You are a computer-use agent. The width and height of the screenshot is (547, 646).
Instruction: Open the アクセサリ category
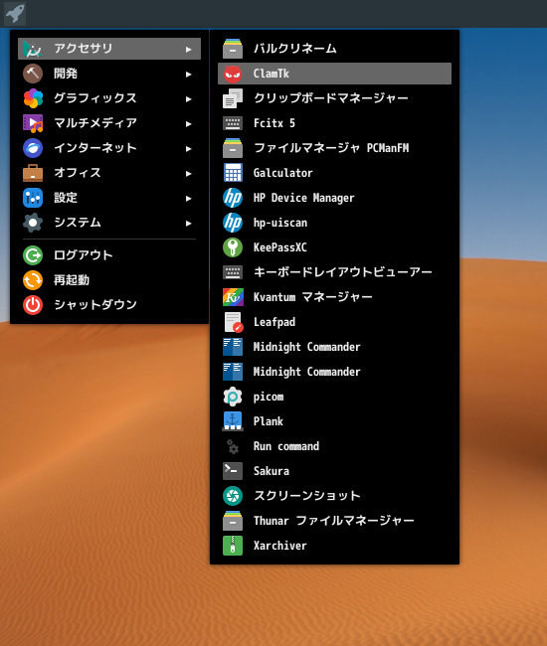click(109, 49)
